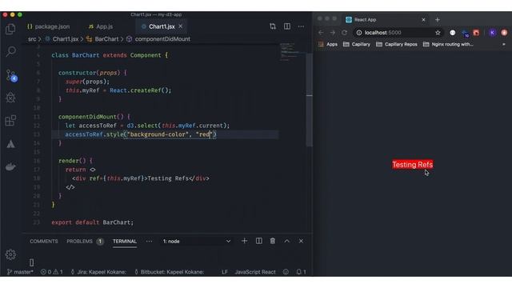Click the master* branch in status bar

(20, 272)
